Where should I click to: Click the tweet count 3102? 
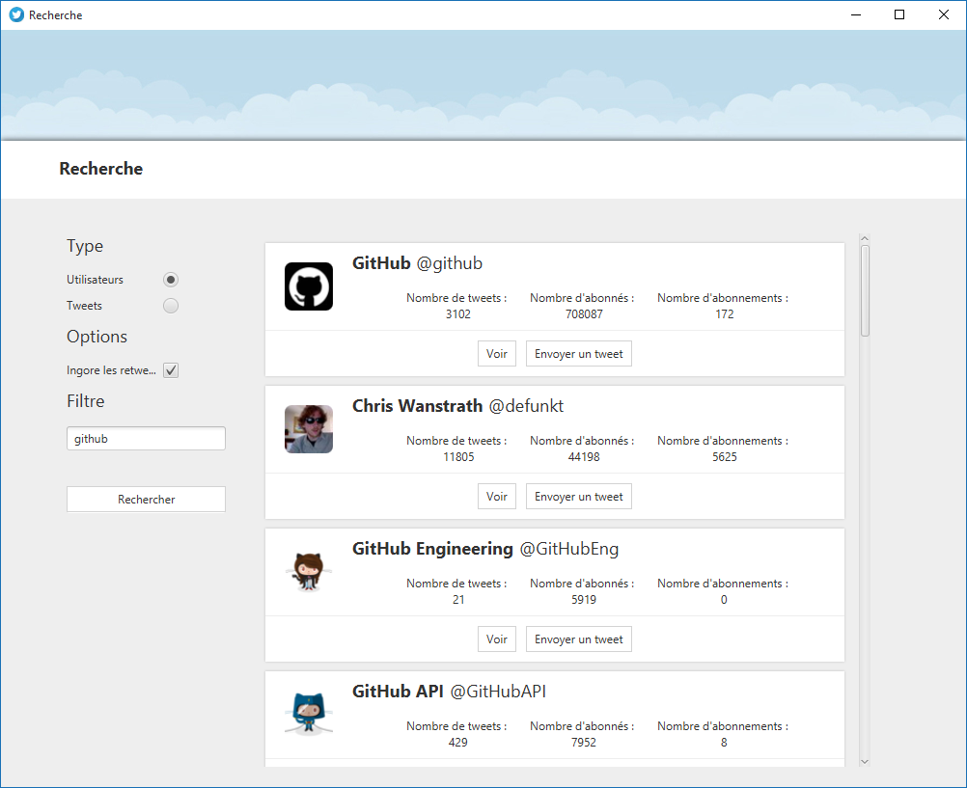pos(458,313)
